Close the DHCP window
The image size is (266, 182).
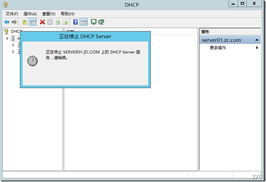pos(254,4)
